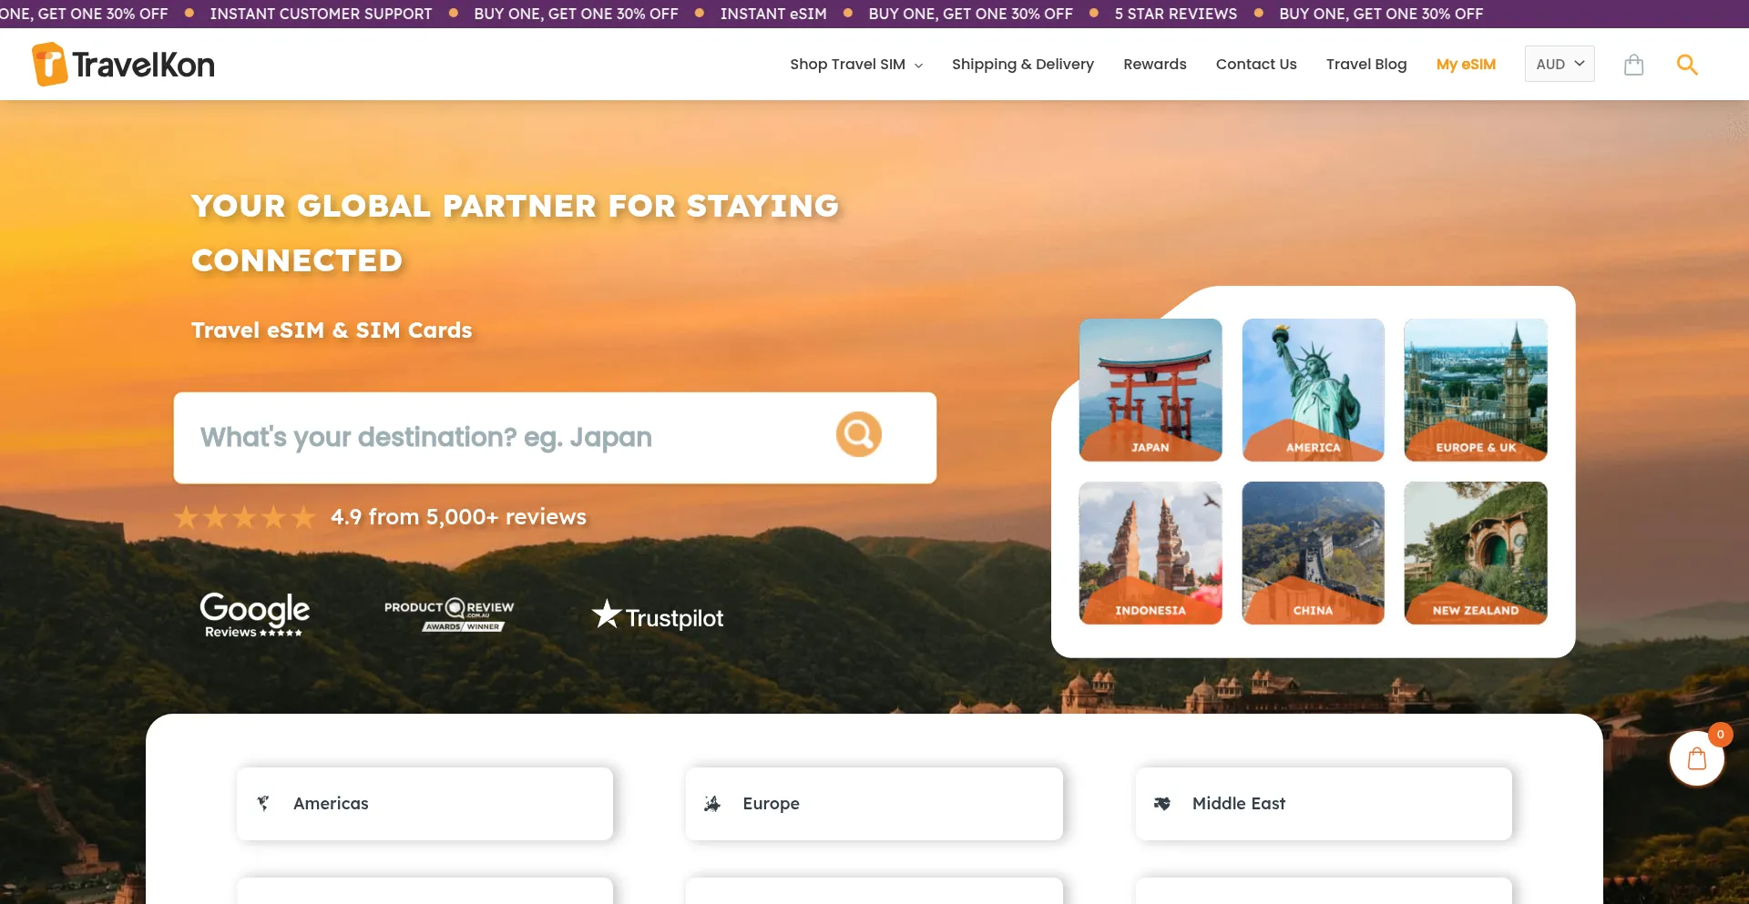Submit destination search with orange magnifier button
Image resolution: width=1749 pixels, height=904 pixels.
coord(858,434)
